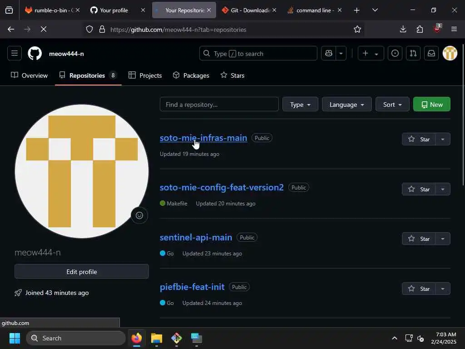465x349 pixels.
Task: Switch to the command line browser tab
Action: point(315,10)
